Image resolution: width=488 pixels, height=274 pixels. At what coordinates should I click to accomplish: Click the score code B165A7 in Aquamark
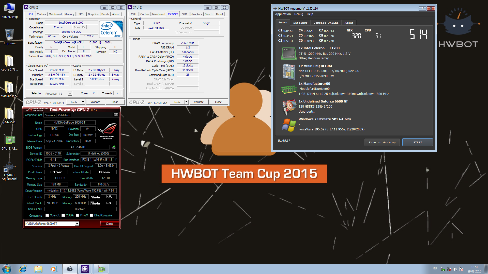click(x=284, y=140)
